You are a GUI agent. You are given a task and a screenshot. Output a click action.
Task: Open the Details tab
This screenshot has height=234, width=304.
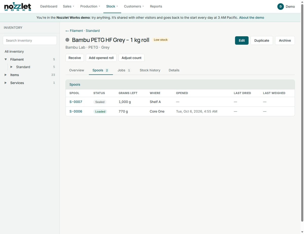coord(174,70)
